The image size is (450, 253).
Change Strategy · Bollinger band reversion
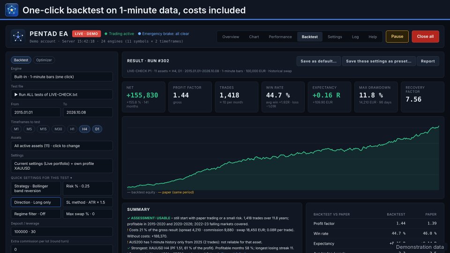pos(36,188)
